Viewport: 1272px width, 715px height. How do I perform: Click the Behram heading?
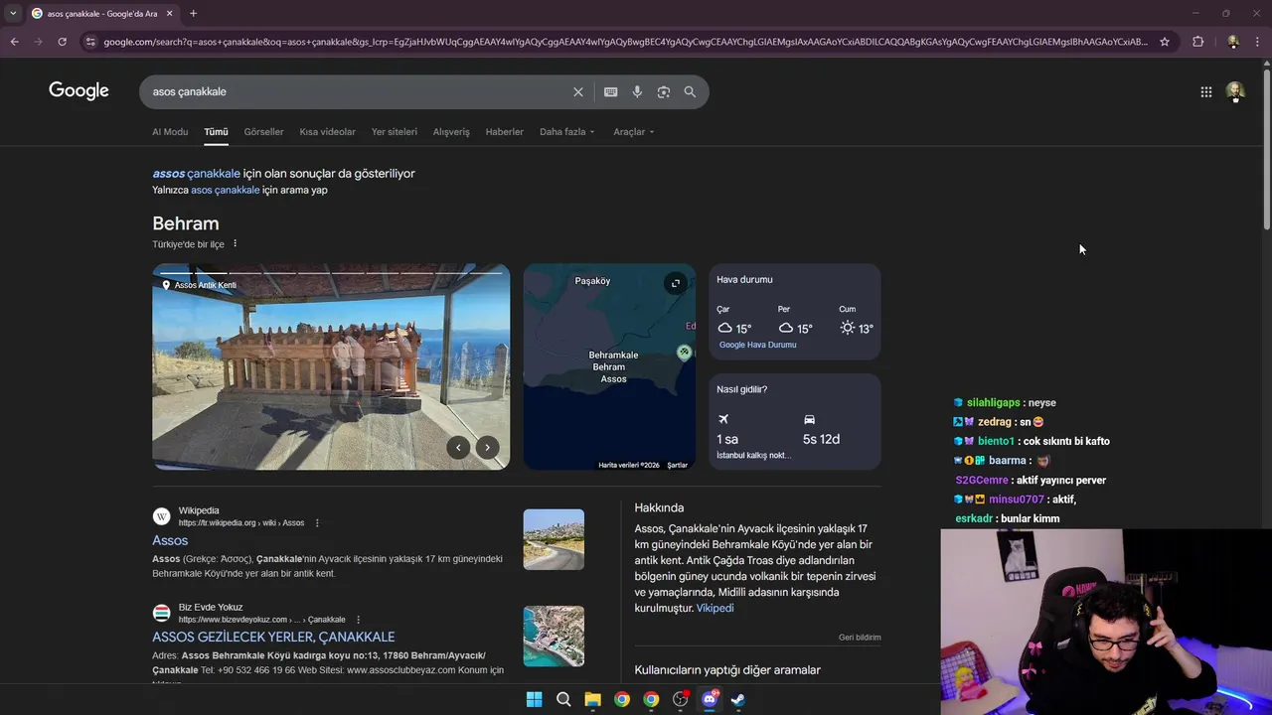(186, 223)
